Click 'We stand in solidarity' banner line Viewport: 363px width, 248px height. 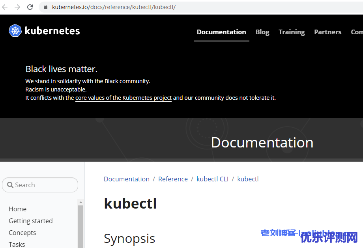pos(88,81)
